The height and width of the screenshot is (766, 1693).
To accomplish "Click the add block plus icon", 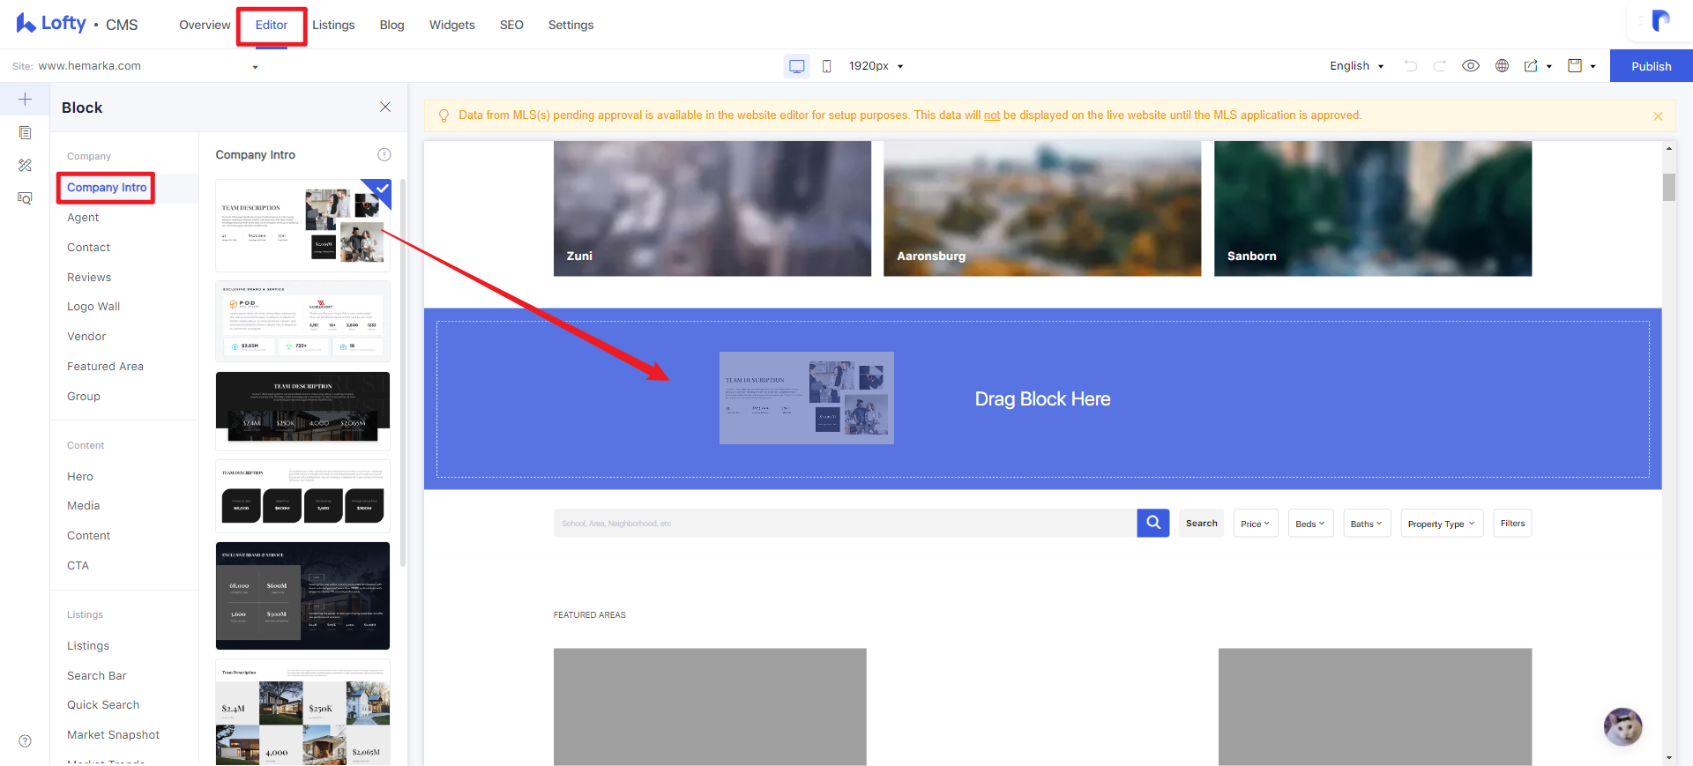I will [x=25, y=99].
